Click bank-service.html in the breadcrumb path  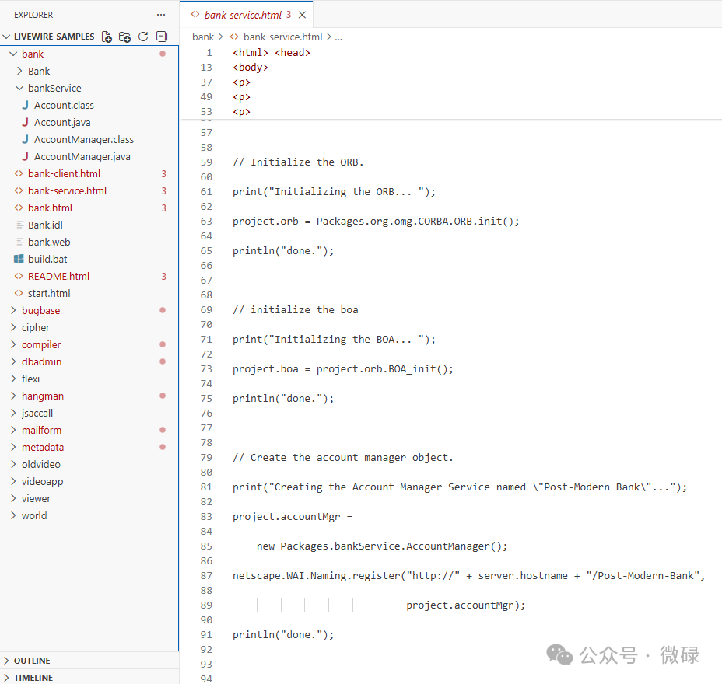click(282, 37)
